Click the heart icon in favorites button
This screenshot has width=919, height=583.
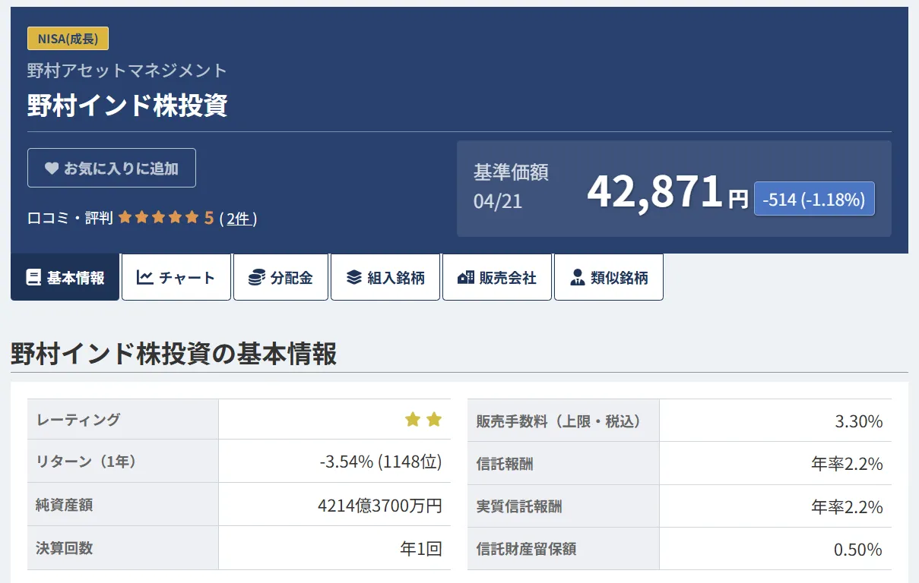pos(52,169)
